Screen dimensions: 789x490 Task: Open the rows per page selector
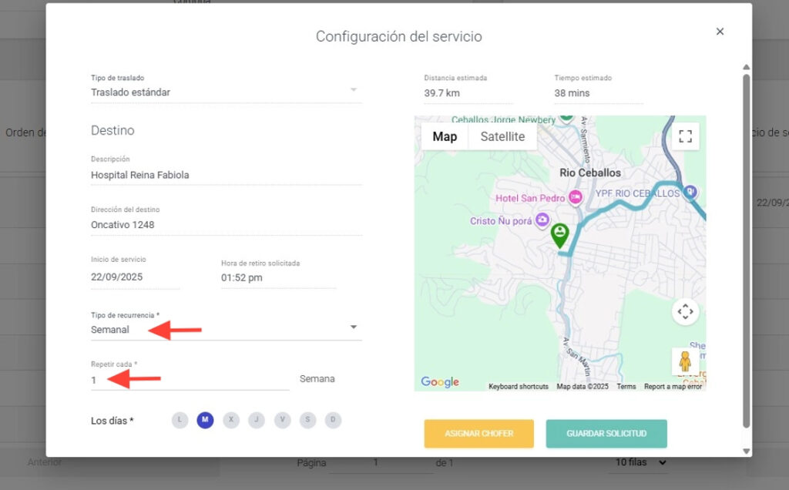(640, 463)
